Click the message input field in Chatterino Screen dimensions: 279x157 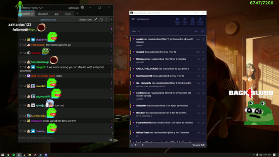point(64,138)
